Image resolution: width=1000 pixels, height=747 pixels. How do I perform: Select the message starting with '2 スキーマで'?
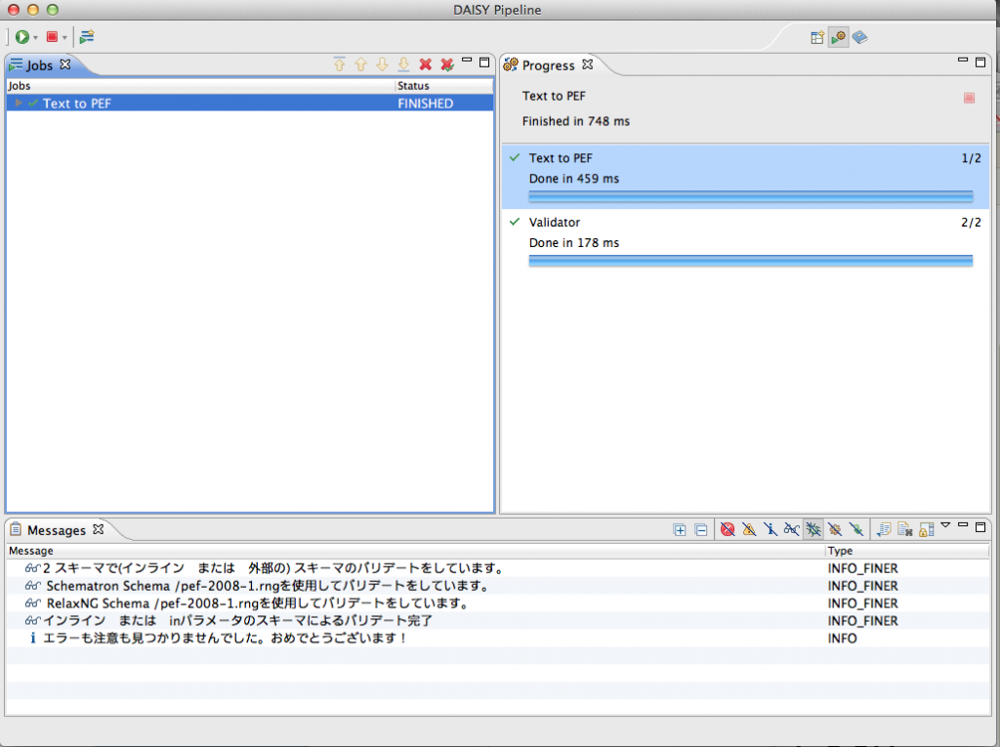coord(497,568)
